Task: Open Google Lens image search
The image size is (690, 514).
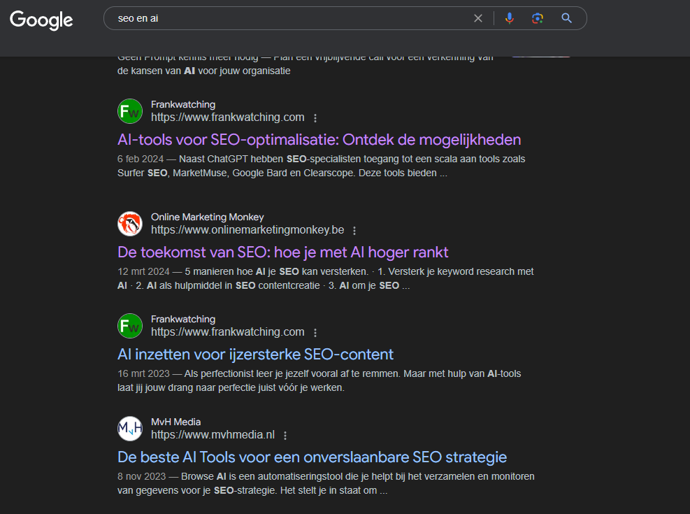Action: pos(537,18)
